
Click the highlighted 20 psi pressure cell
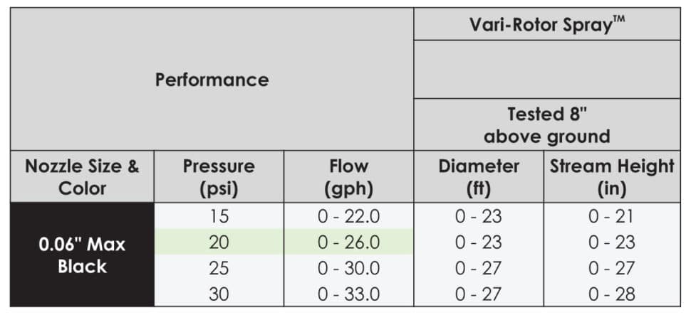click(219, 242)
